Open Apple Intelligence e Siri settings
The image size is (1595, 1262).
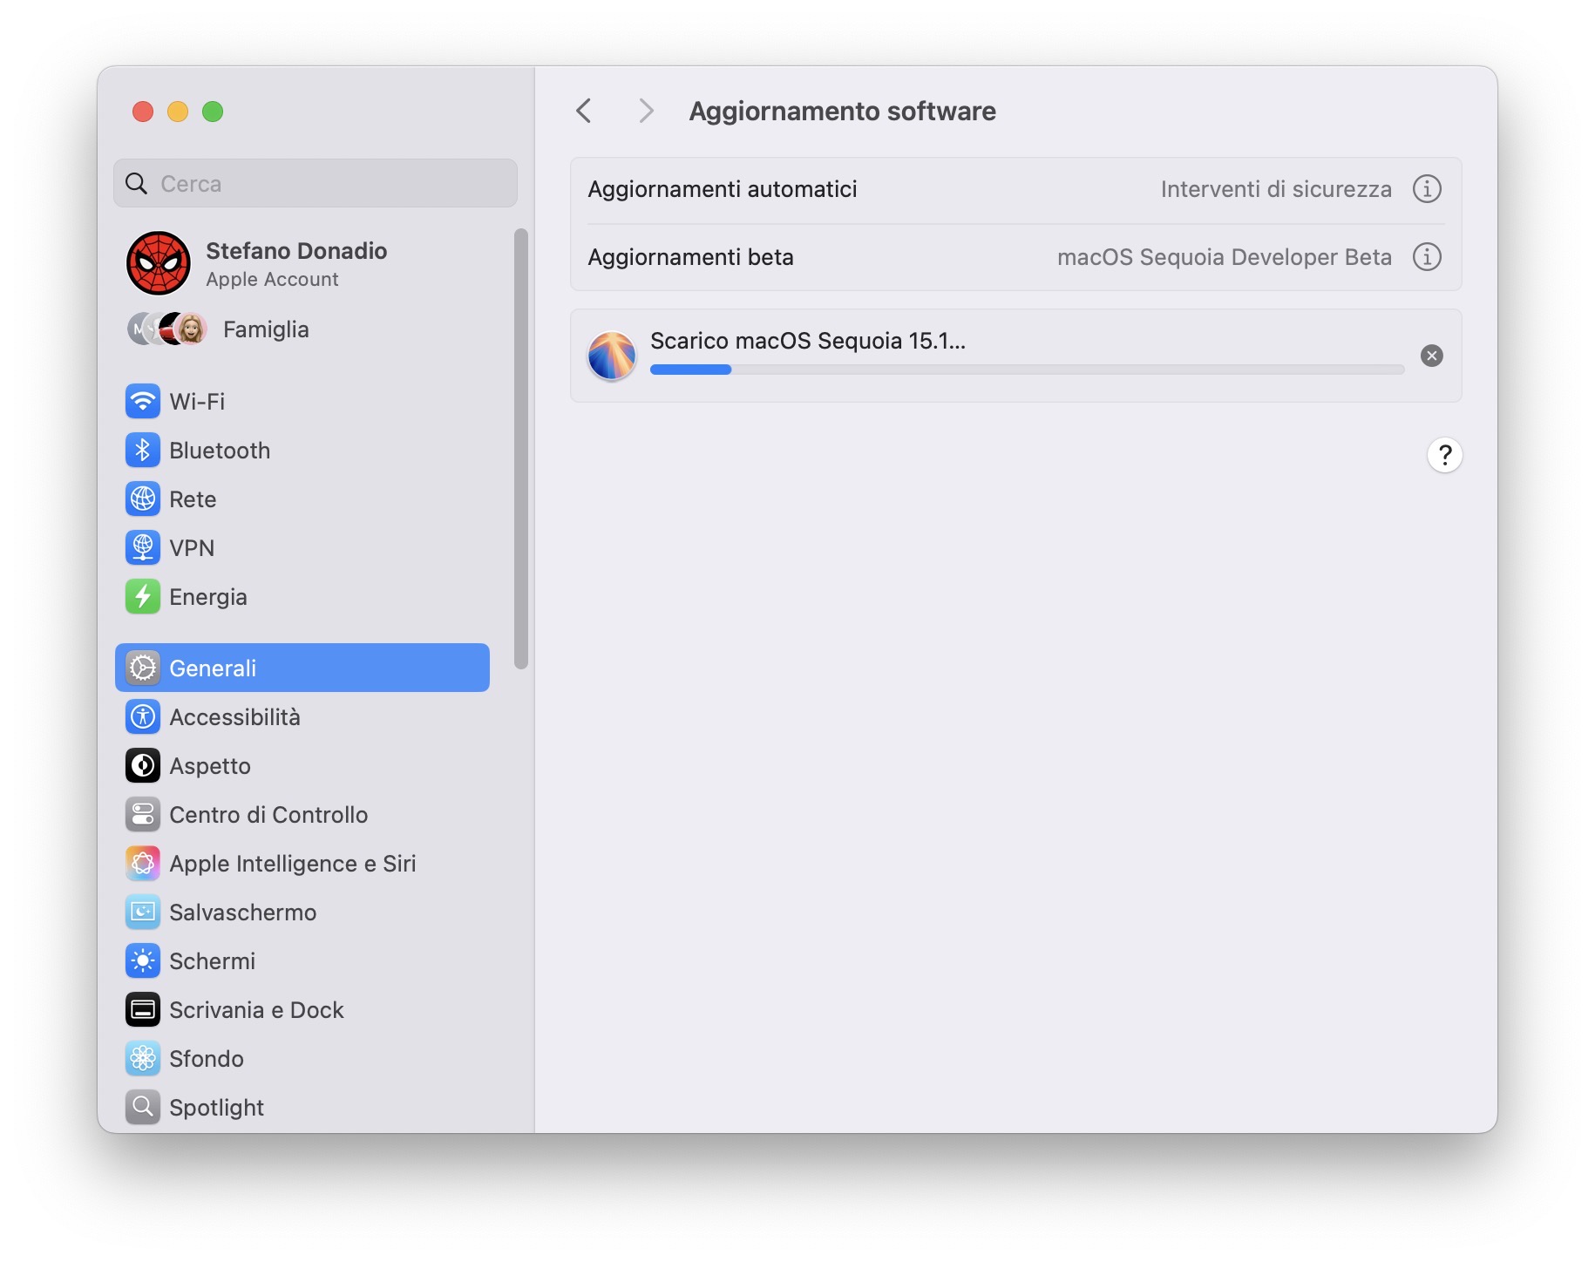[x=302, y=864]
